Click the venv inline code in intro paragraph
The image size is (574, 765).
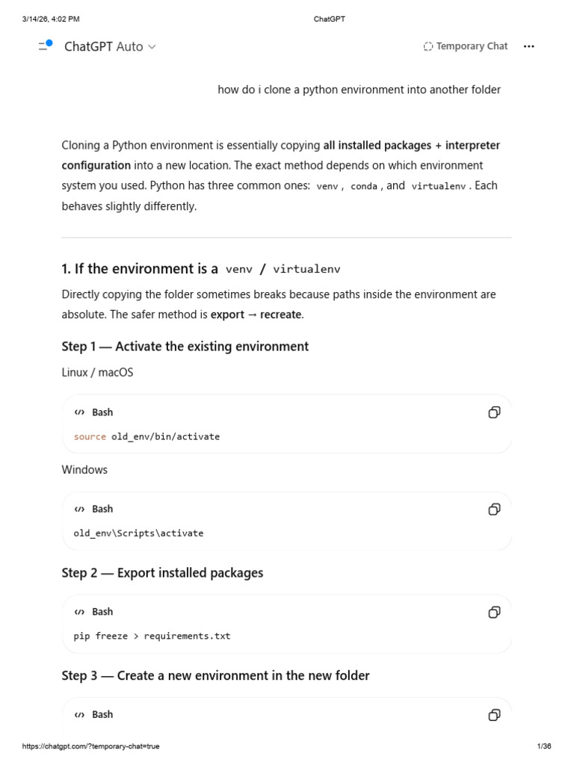[x=327, y=187]
